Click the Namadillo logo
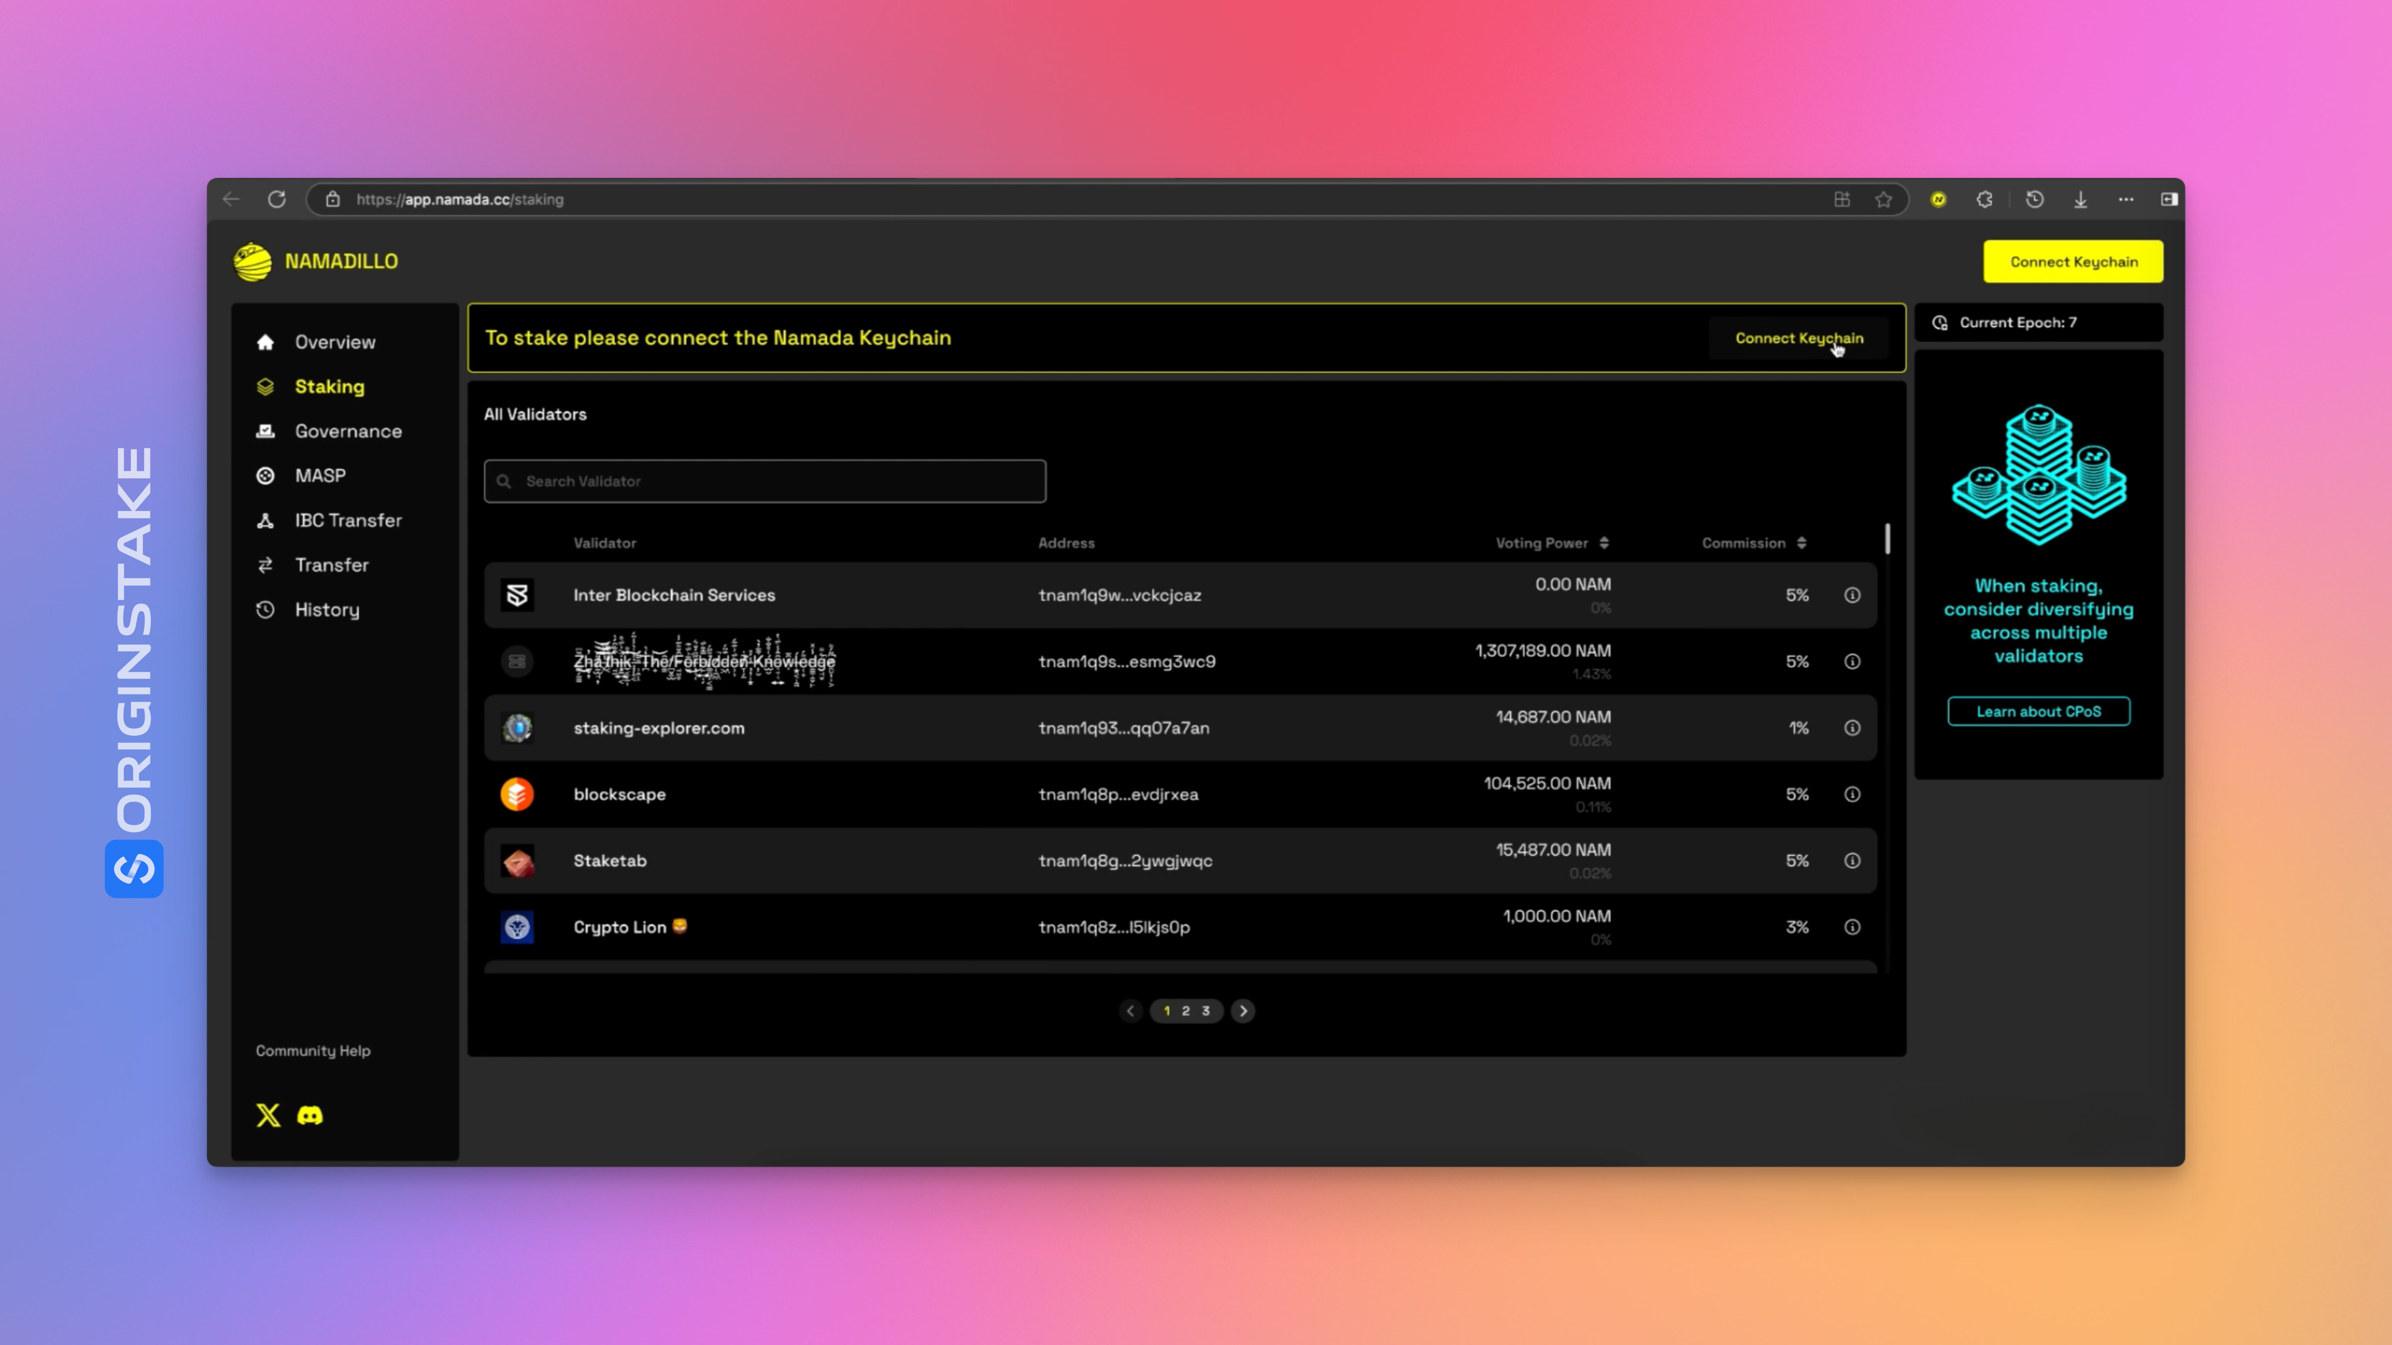Viewport: 2392px width, 1345px height. pos(316,262)
